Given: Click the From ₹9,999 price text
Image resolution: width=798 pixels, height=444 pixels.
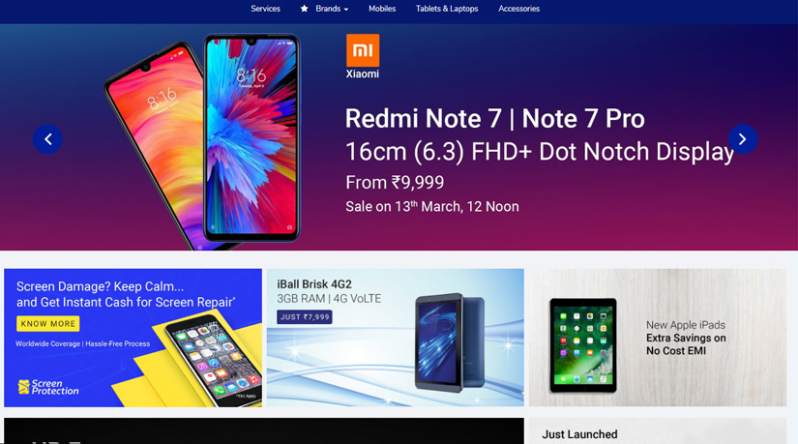Looking at the screenshot, I should (x=395, y=182).
